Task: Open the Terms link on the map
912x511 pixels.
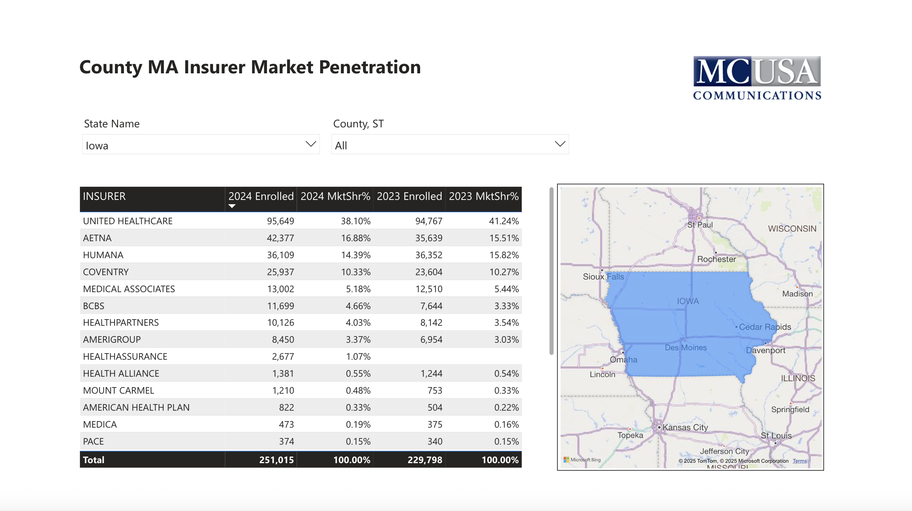Action: pyautogui.click(x=800, y=461)
